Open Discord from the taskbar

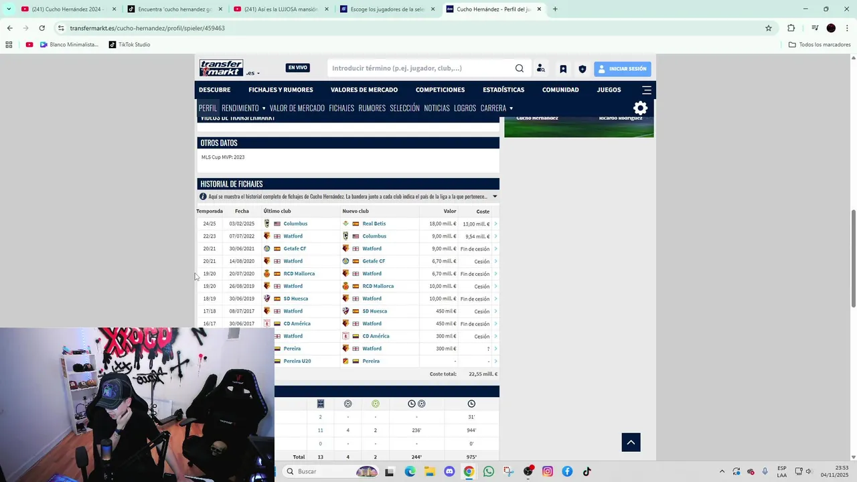click(449, 471)
